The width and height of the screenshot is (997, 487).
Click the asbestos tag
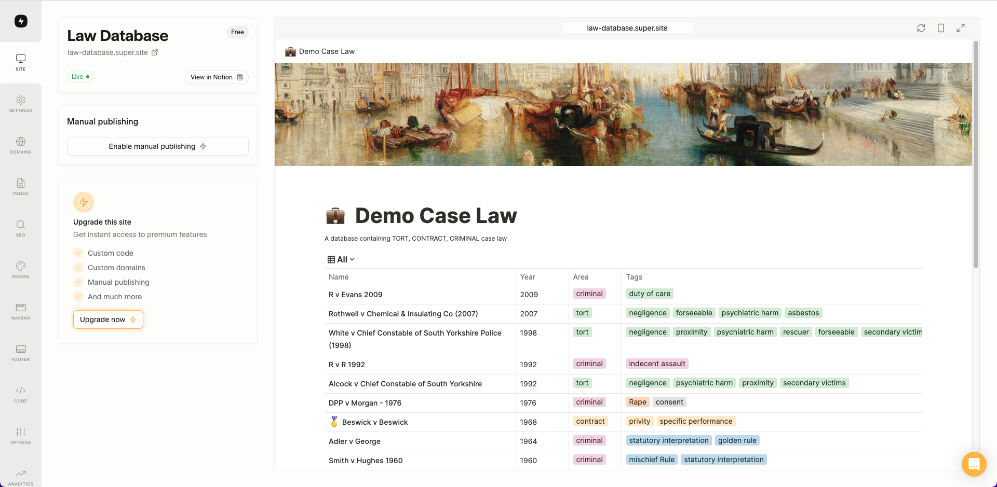[x=803, y=313]
